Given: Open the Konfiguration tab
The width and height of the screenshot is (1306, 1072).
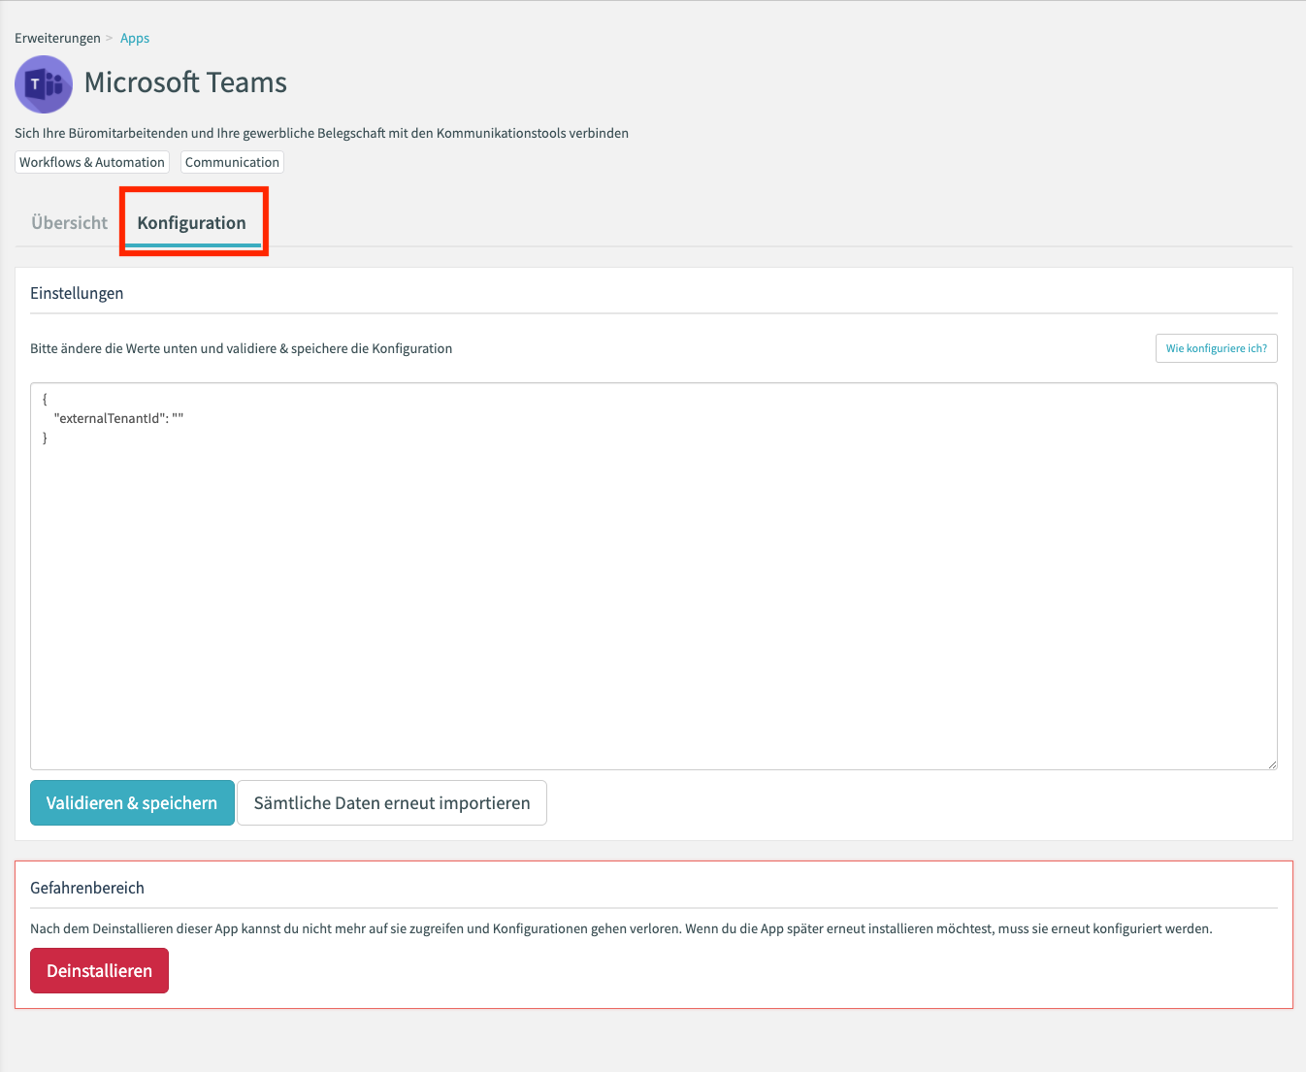Looking at the screenshot, I should (192, 222).
